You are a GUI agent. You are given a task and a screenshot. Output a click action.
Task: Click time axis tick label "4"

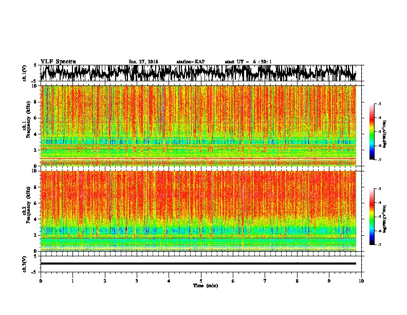(169, 281)
